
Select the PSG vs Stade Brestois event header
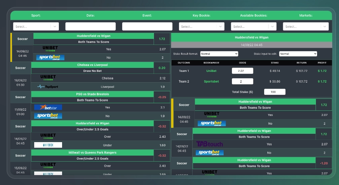point(92,94)
